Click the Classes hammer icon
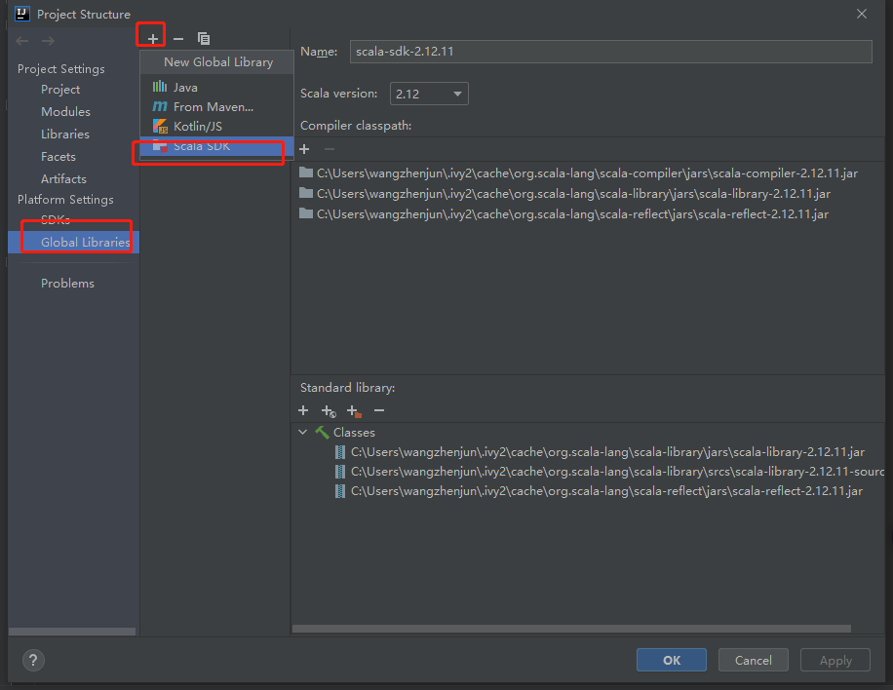 tap(322, 433)
